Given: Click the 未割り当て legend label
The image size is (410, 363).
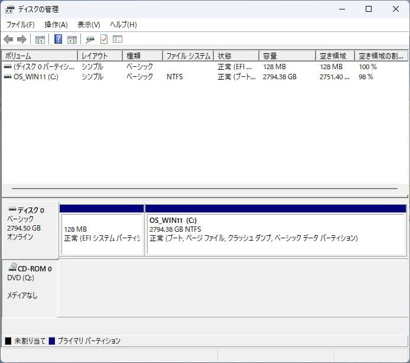Looking at the screenshot, I should pos(30,341).
